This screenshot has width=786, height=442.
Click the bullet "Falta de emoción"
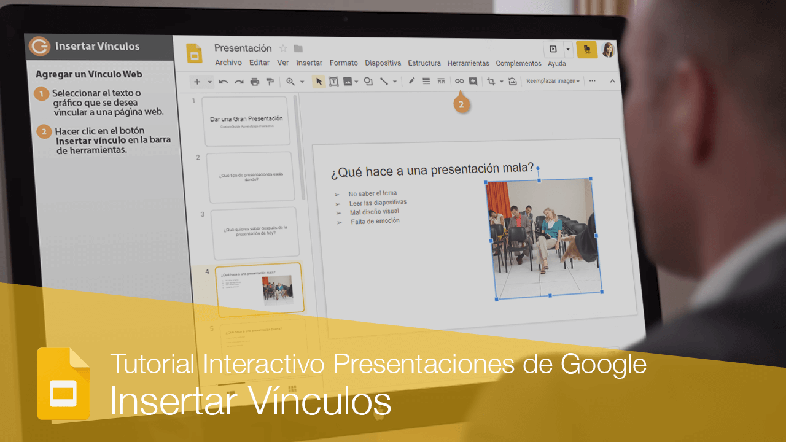(x=375, y=221)
